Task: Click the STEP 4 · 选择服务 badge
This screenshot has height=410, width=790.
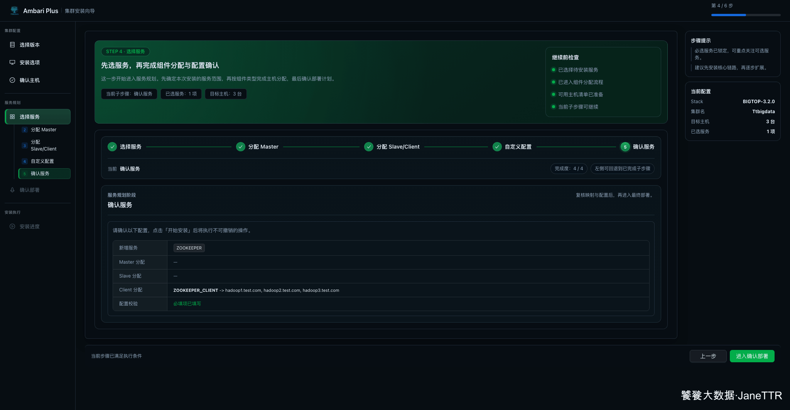Action: [x=125, y=52]
